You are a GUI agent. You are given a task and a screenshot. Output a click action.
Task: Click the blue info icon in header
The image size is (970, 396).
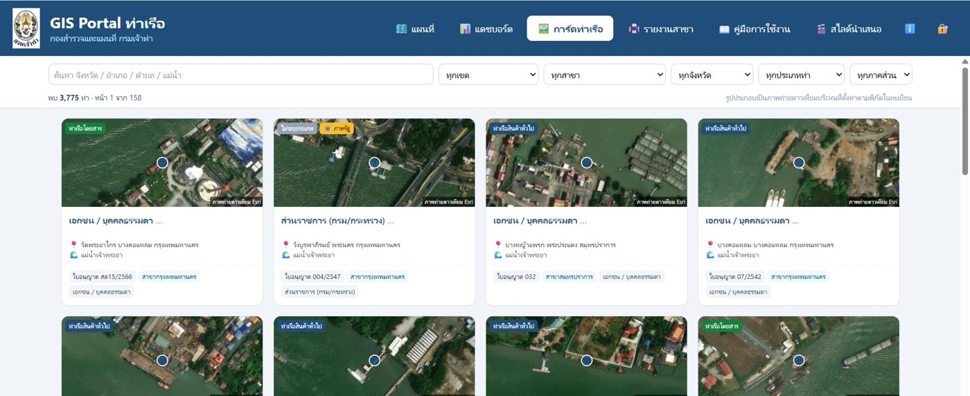tap(910, 28)
